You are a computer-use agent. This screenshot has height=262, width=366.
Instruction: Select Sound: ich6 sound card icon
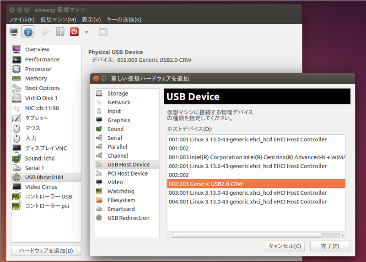click(x=16, y=158)
